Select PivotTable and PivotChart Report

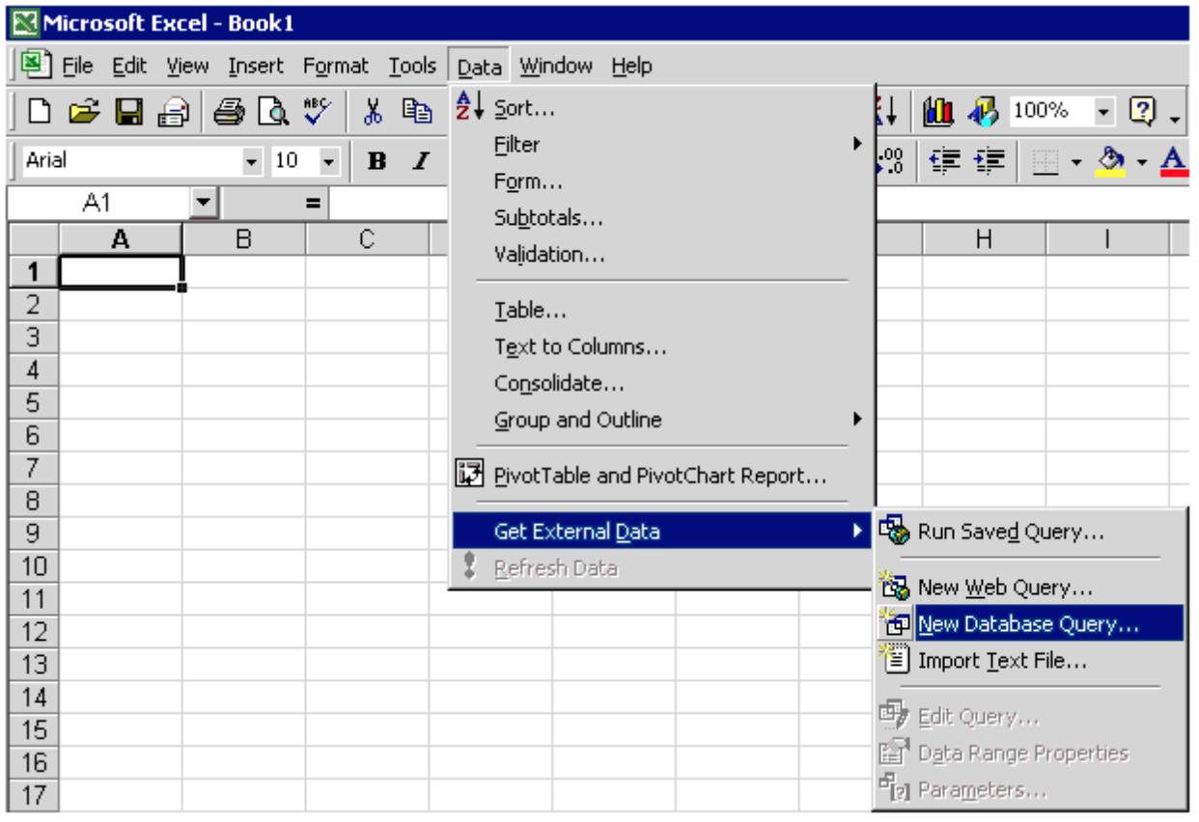point(659,476)
